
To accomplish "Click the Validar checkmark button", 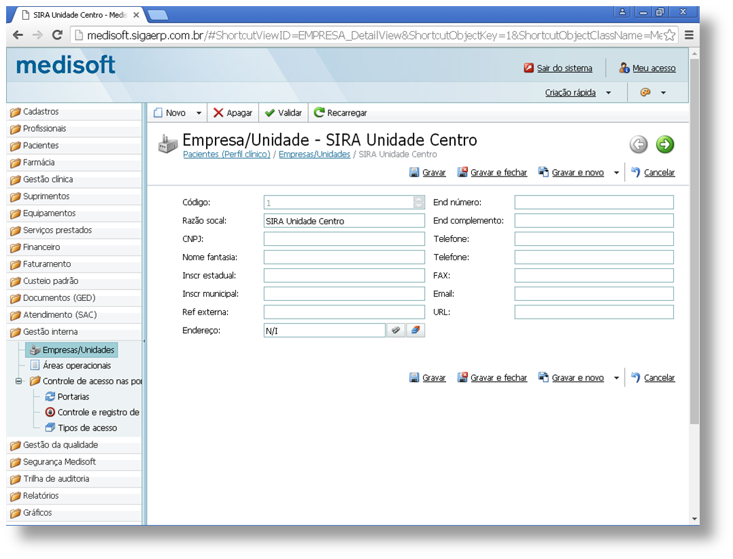I will point(283,113).
